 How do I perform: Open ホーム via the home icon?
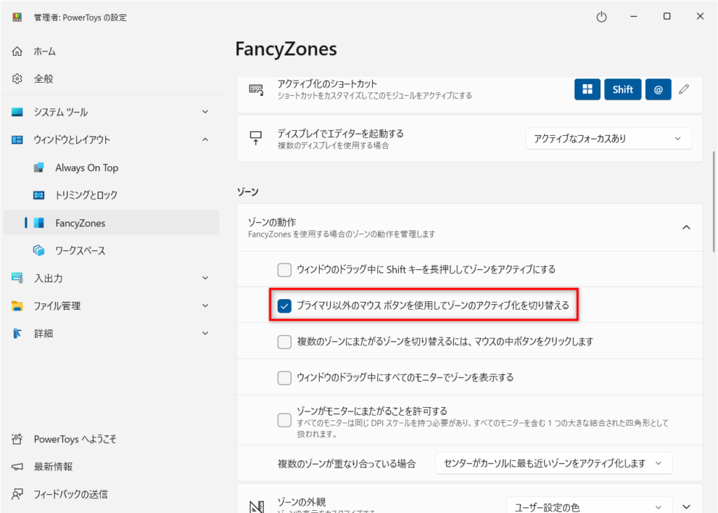(18, 51)
